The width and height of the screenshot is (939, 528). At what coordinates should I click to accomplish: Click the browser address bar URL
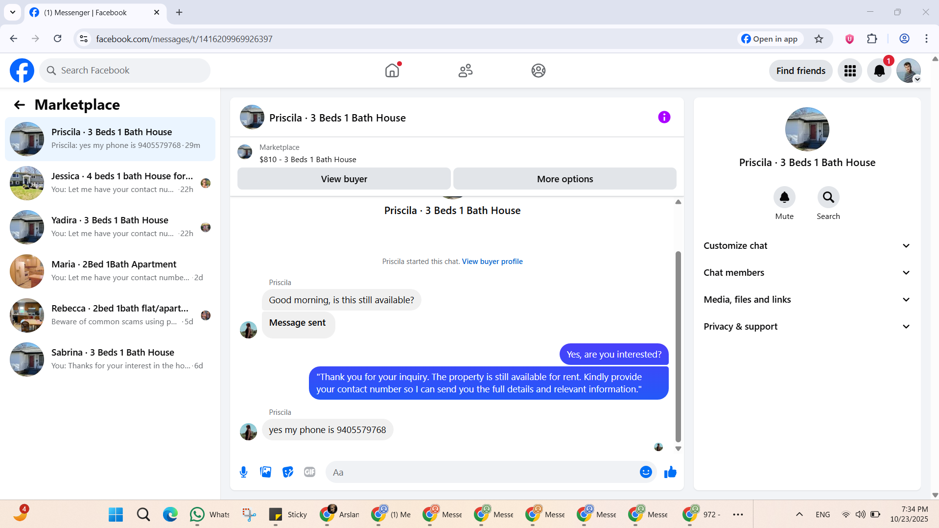point(184,39)
